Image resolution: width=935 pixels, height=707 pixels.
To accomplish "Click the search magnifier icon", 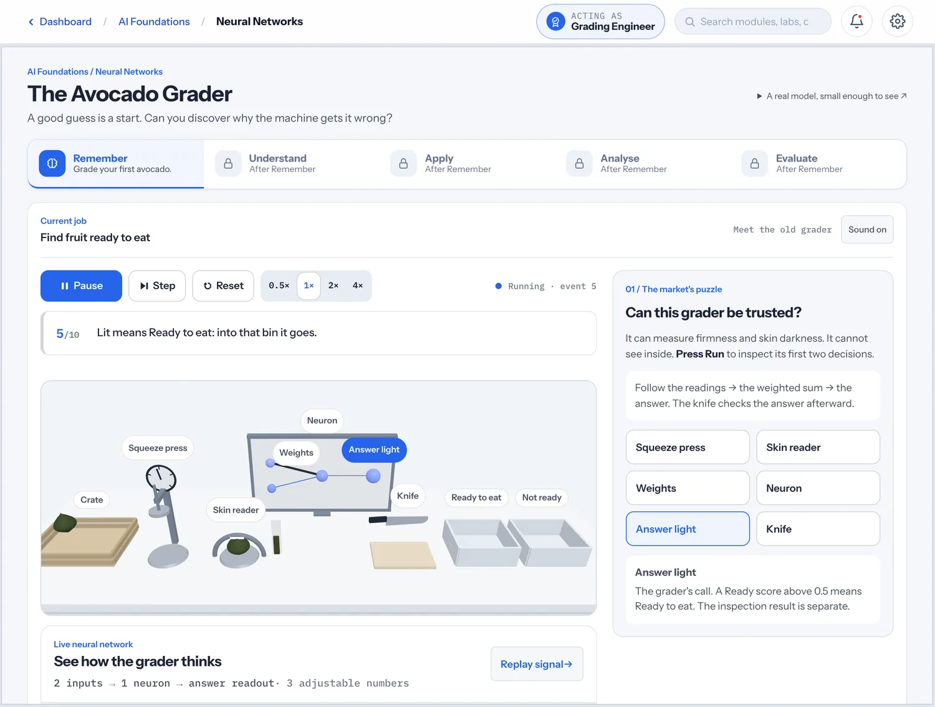I will pyautogui.click(x=690, y=22).
